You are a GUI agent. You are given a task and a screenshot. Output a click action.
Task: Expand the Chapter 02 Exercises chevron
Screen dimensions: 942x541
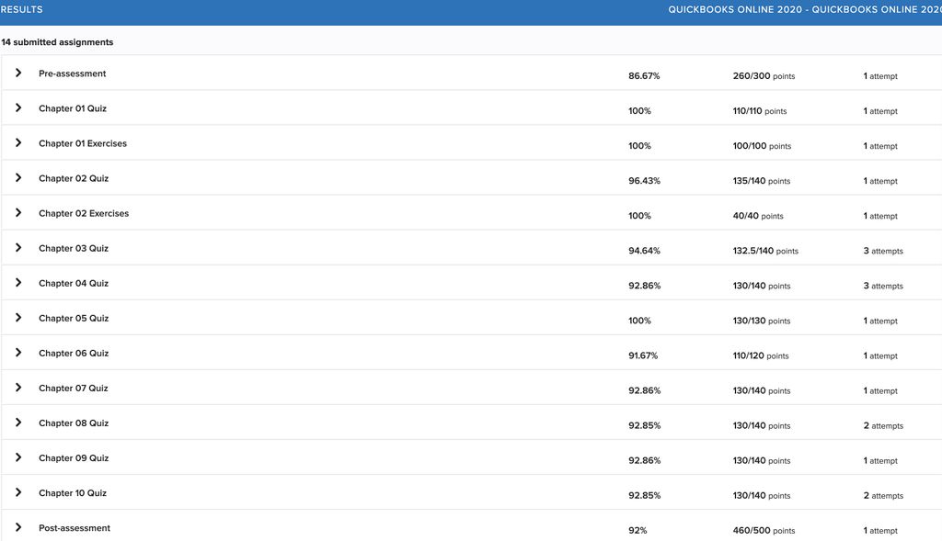[18, 212]
